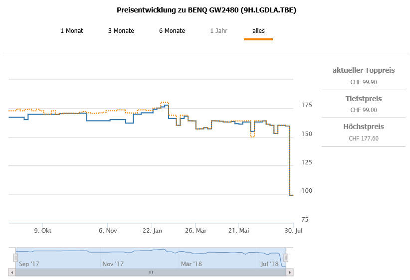Viewport: 410px width, 280px height.
Task: Click the horizontal scrollbar thumb grip
Action: pos(151,273)
